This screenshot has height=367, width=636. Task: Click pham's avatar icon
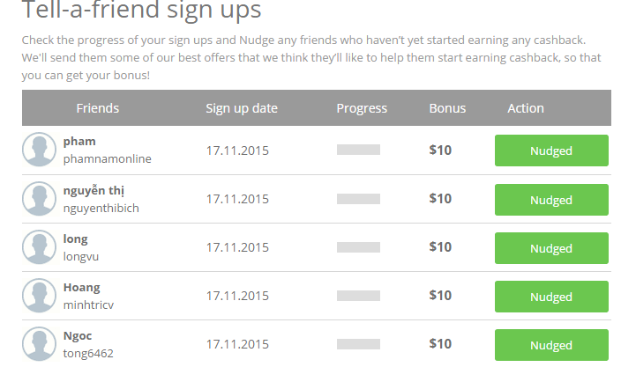(39, 150)
